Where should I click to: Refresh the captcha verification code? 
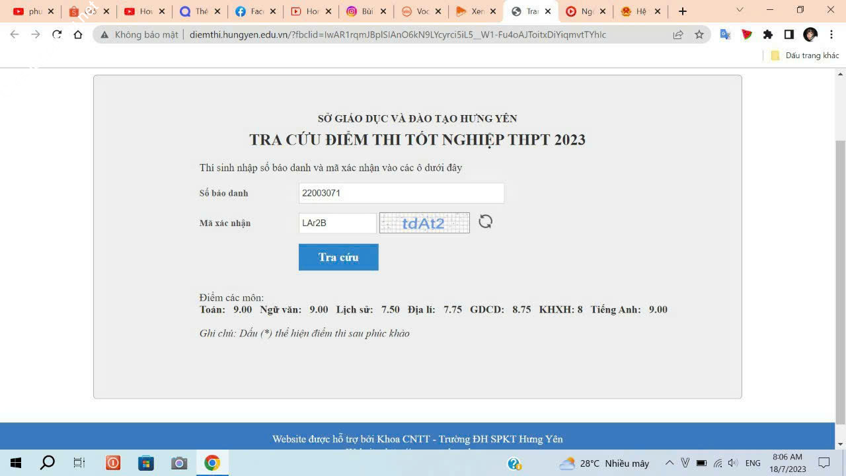pyautogui.click(x=486, y=221)
